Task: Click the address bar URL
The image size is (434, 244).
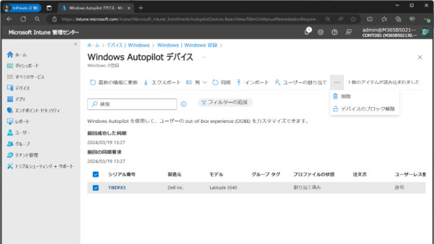Action: (x=190, y=19)
